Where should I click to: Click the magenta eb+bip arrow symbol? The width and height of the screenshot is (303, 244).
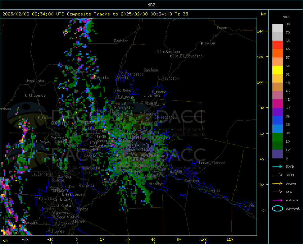pos(277,200)
